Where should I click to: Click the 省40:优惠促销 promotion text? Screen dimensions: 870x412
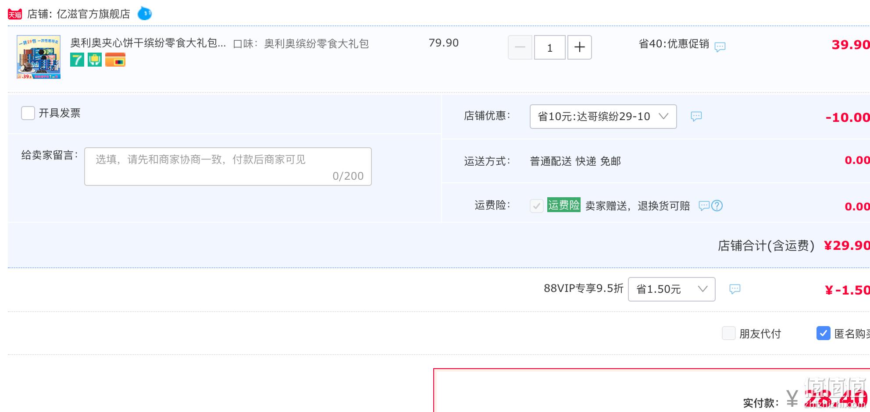pos(674,44)
